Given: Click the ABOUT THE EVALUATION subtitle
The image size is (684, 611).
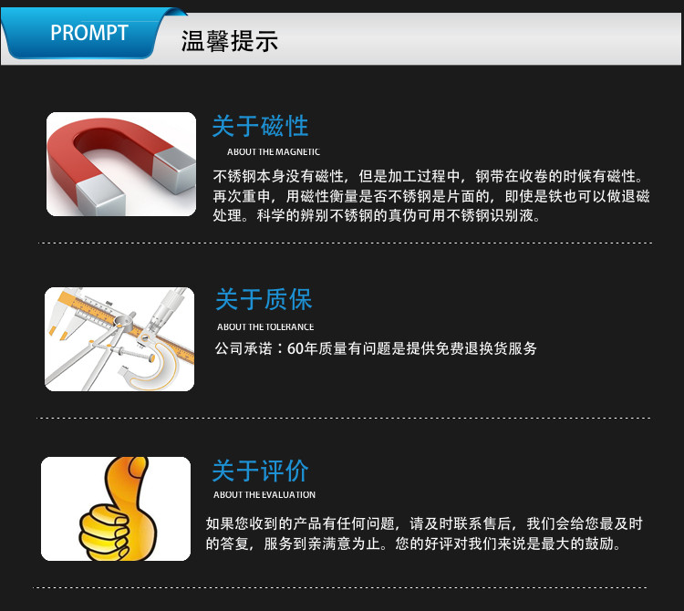Looking at the screenshot, I should pyautogui.click(x=264, y=494).
